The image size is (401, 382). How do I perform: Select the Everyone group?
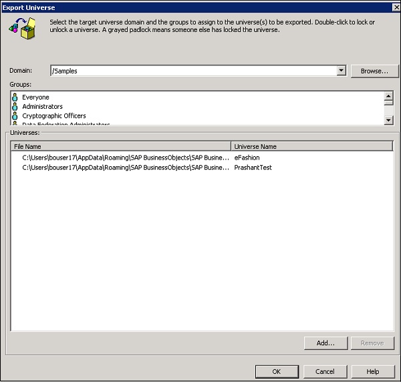[x=35, y=98]
